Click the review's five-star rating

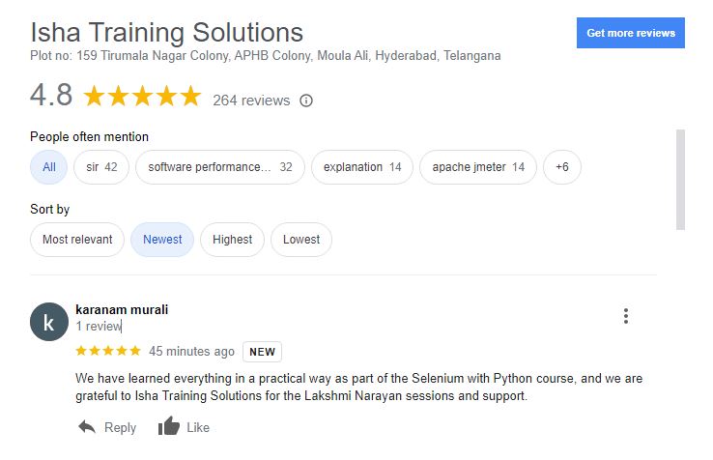[x=108, y=351]
